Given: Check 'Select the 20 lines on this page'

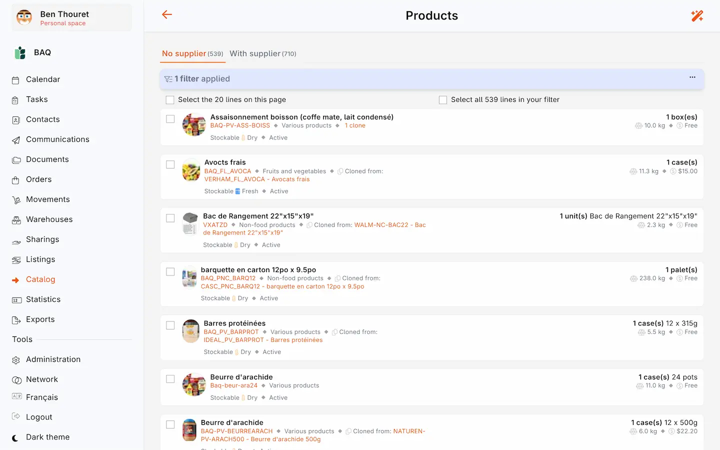Looking at the screenshot, I should (x=170, y=100).
